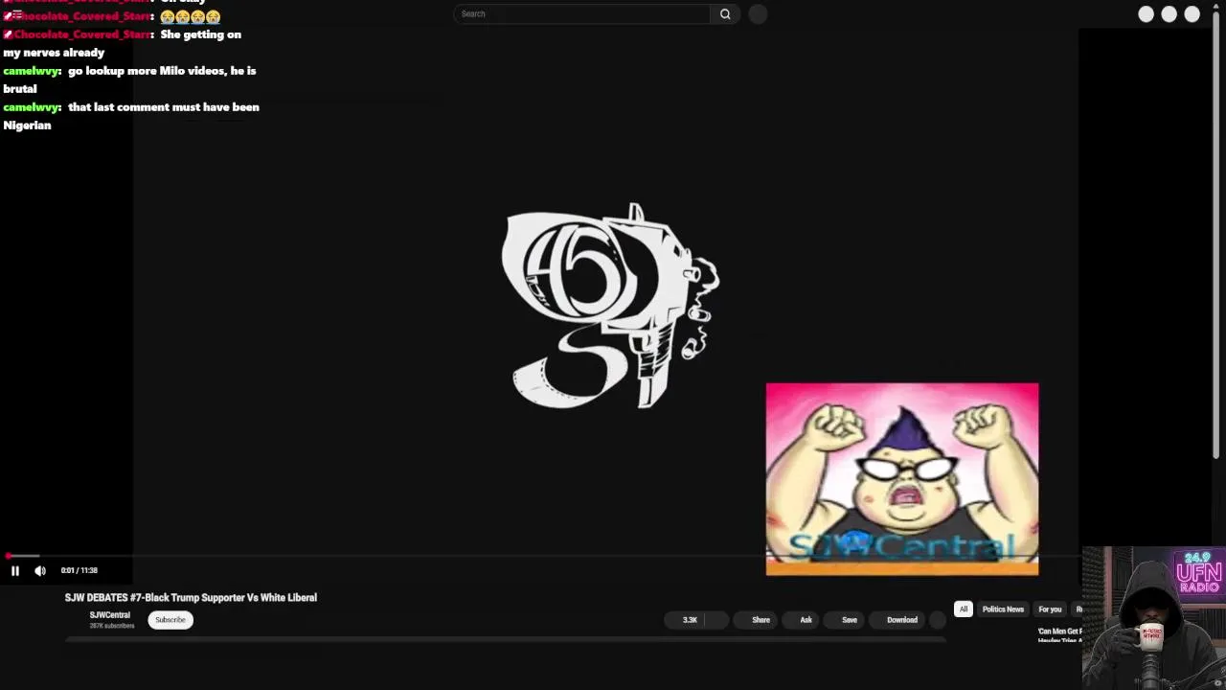Open the SJWCentral channel name link
Viewport: 1226px width, 690px height.
tap(109, 615)
